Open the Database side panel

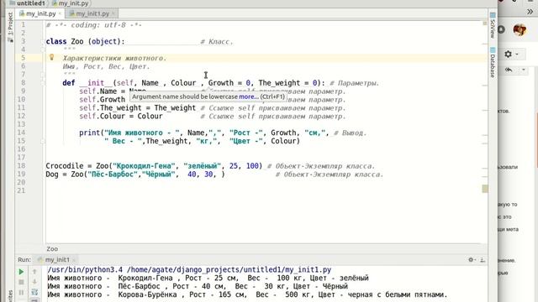493,62
